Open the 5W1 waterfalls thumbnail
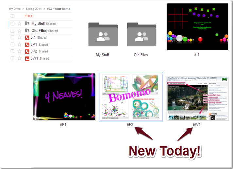Image resolution: width=233 pixels, height=169 pixels. (198, 98)
